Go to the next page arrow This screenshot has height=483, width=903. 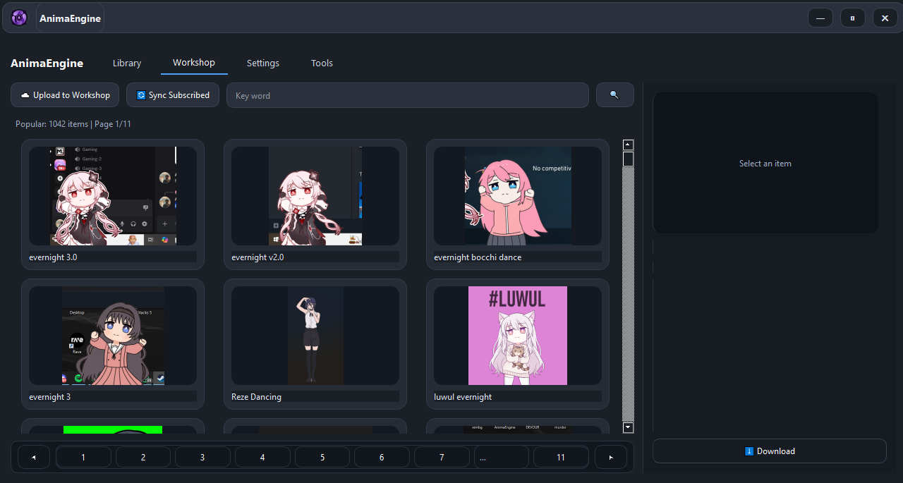[x=611, y=457]
